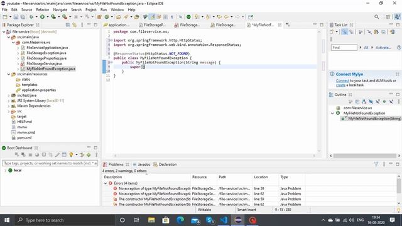
Task: Open Visual Studio Code from taskbar
Action: (x=224, y=220)
